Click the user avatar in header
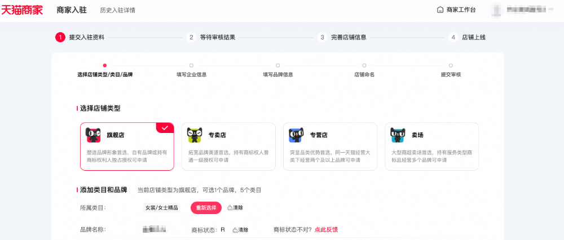 click(496, 10)
